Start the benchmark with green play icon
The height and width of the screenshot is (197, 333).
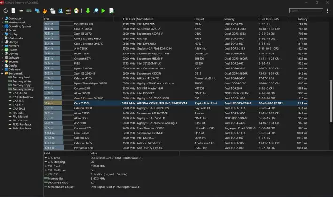[x=103, y=11]
